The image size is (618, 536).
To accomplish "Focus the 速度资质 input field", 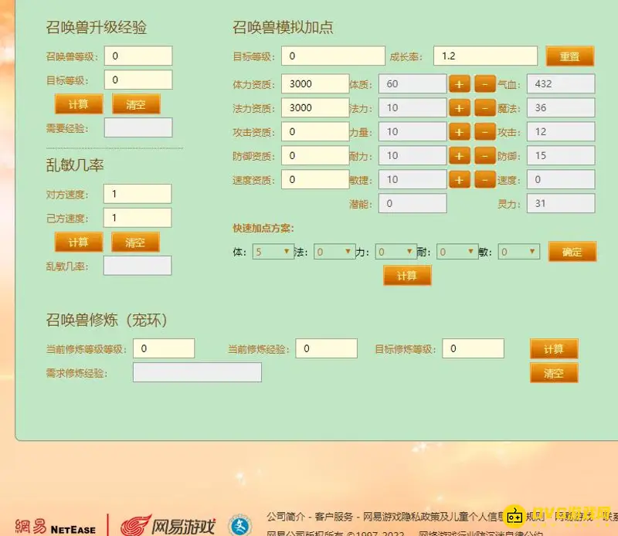I will pos(315,180).
